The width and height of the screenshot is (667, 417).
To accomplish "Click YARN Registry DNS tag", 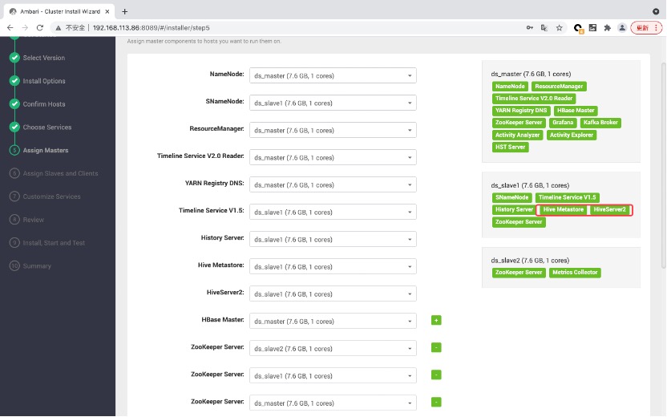I will pos(520,111).
